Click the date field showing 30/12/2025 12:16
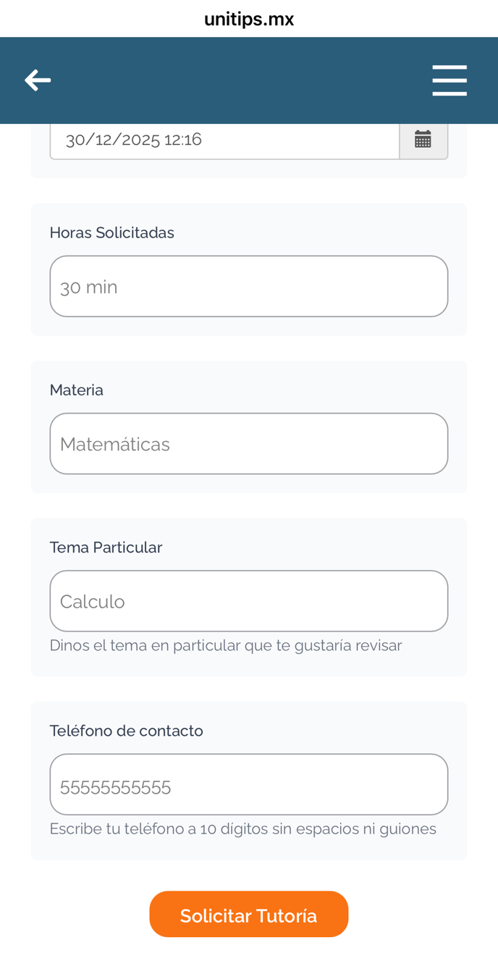 224,140
